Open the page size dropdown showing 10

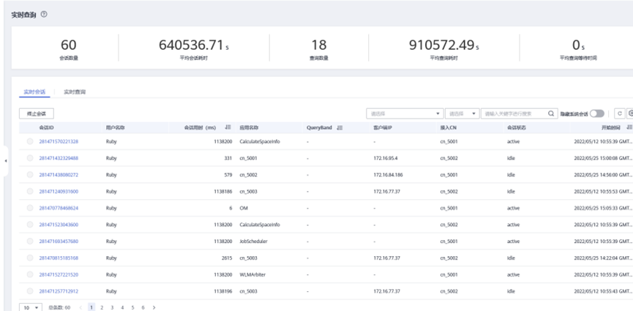pos(30,308)
